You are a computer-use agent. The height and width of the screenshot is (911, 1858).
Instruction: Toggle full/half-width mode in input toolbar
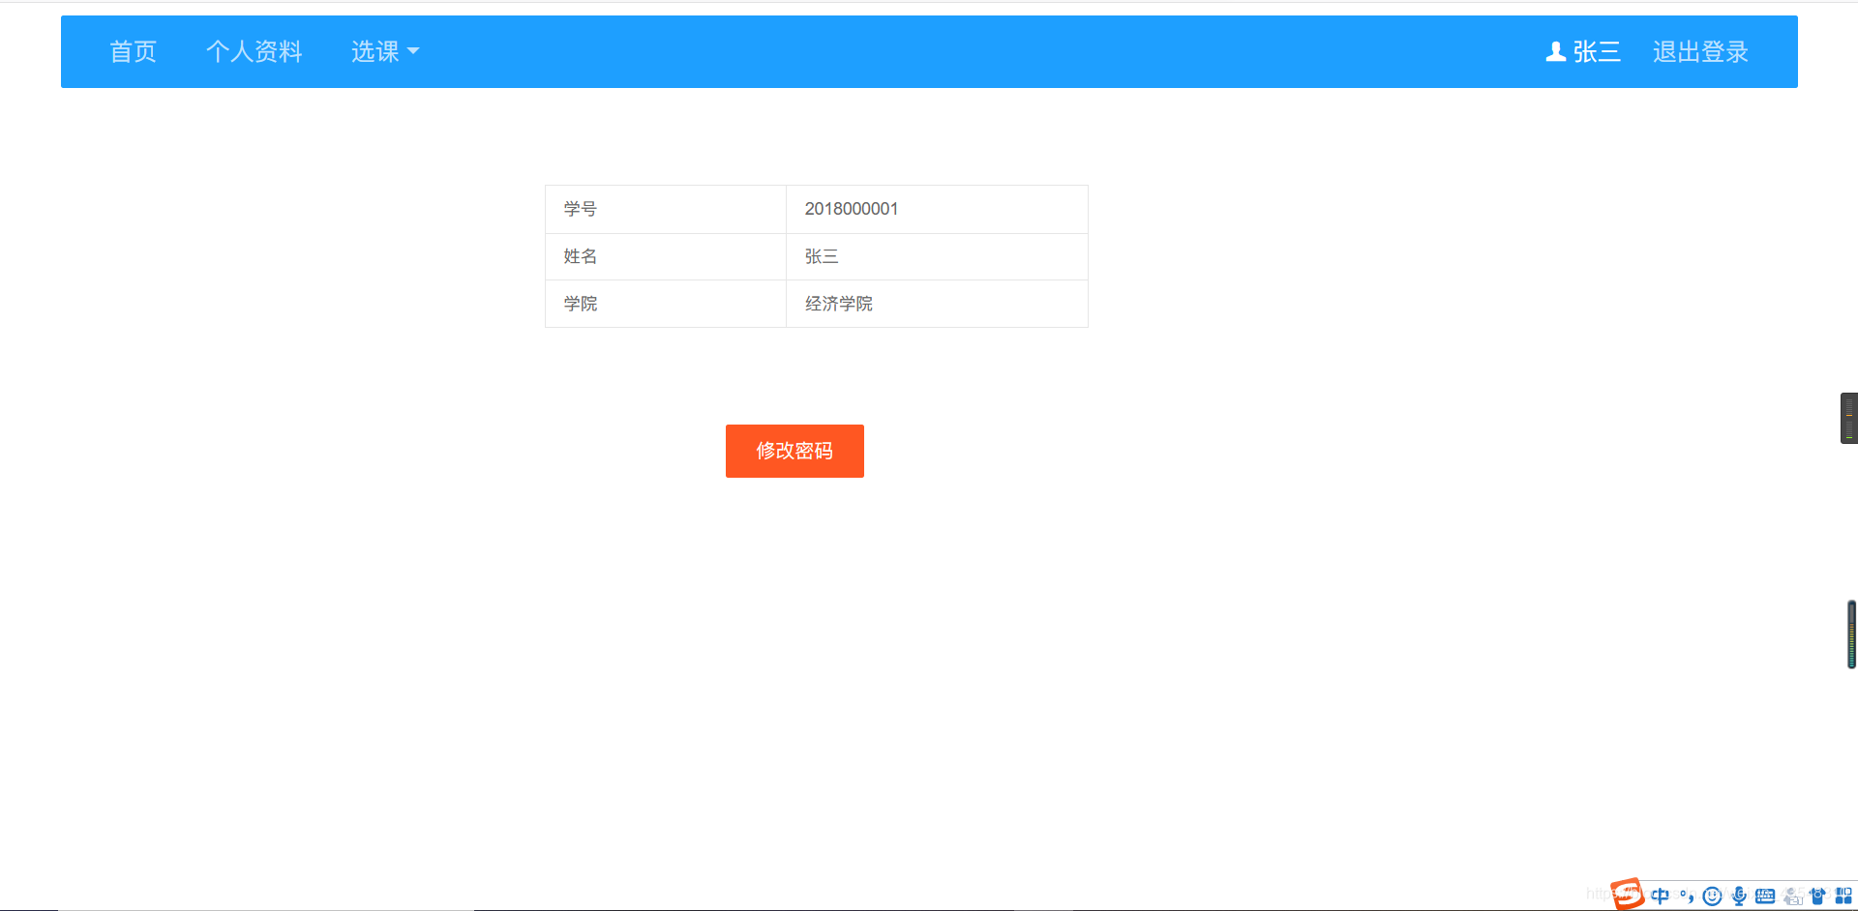(x=1682, y=892)
